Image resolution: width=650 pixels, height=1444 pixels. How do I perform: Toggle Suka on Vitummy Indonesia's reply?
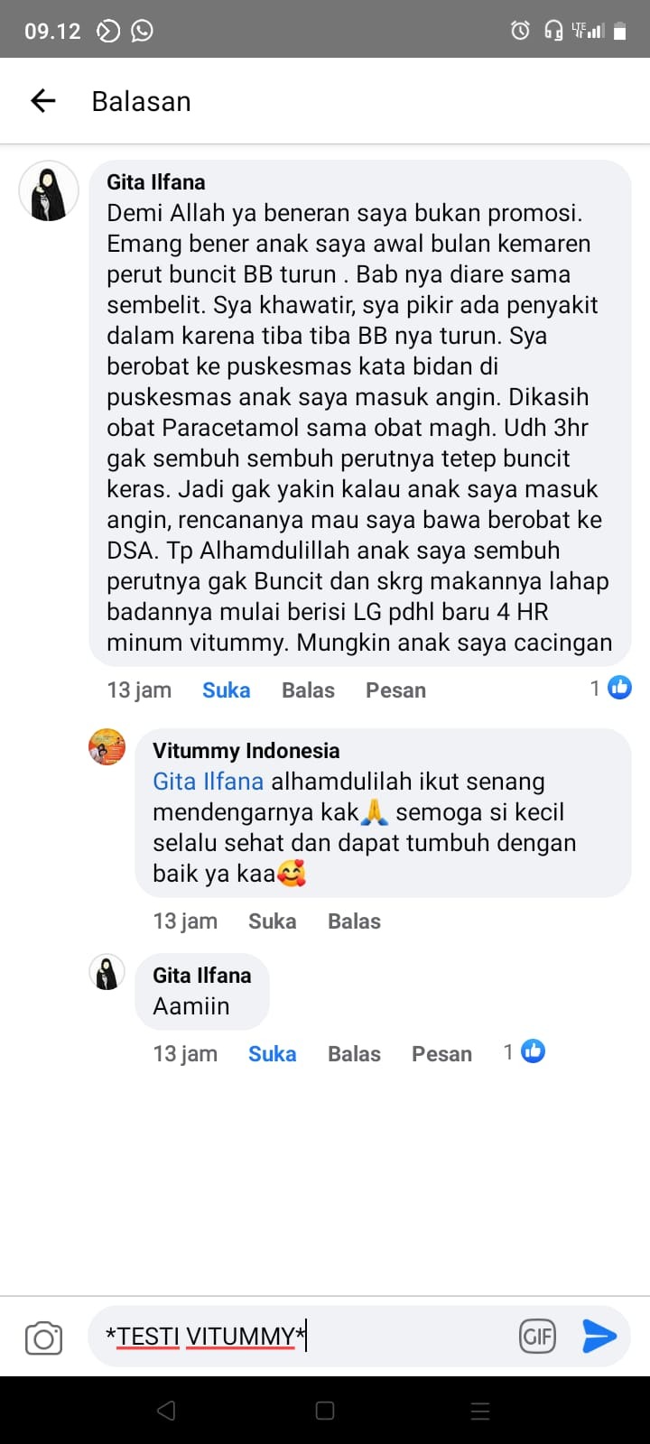(x=273, y=921)
